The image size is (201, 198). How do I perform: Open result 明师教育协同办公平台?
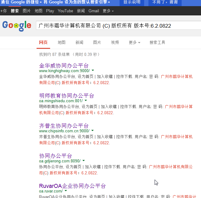[66, 96]
